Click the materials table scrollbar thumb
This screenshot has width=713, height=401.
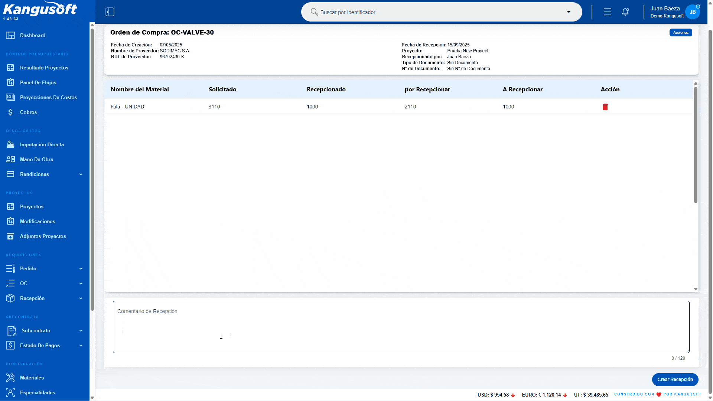696,145
